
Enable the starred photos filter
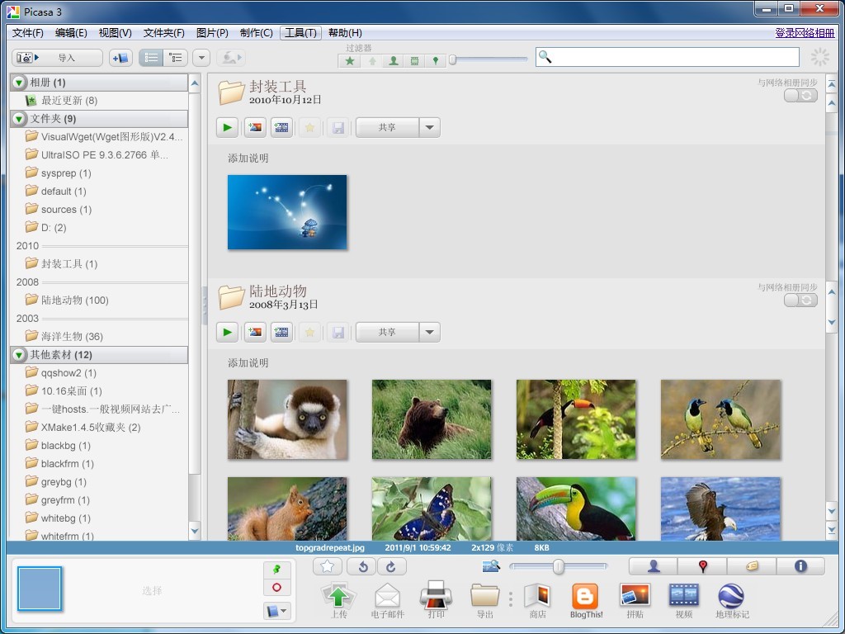click(351, 61)
